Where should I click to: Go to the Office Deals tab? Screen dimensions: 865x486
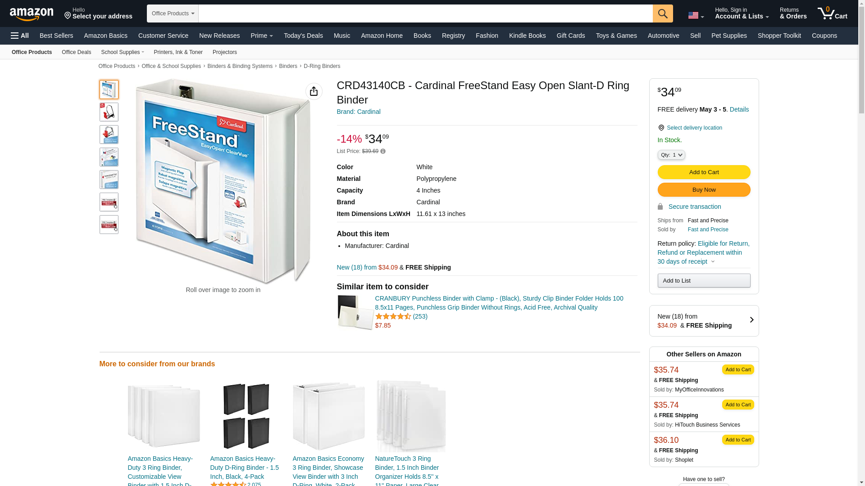pyautogui.click(x=76, y=52)
